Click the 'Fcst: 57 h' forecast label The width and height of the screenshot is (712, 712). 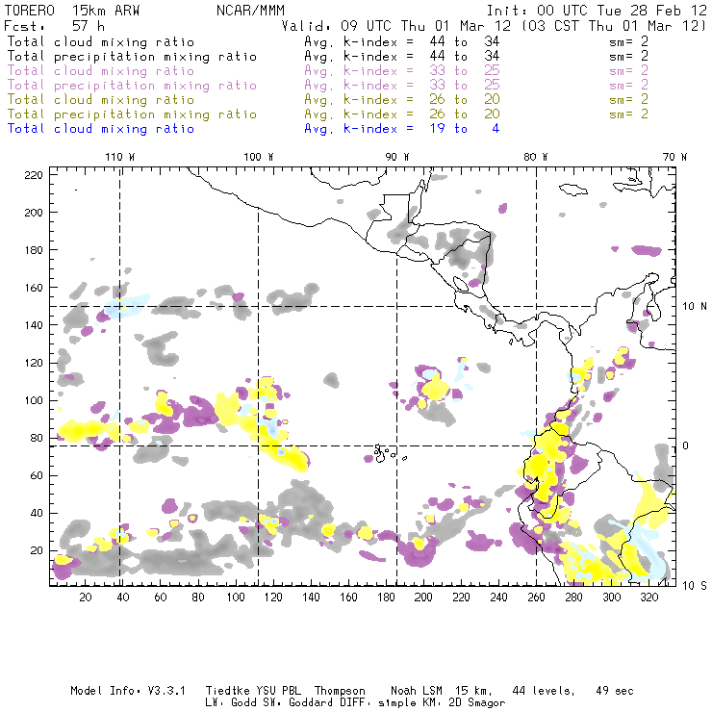[54, 26]
